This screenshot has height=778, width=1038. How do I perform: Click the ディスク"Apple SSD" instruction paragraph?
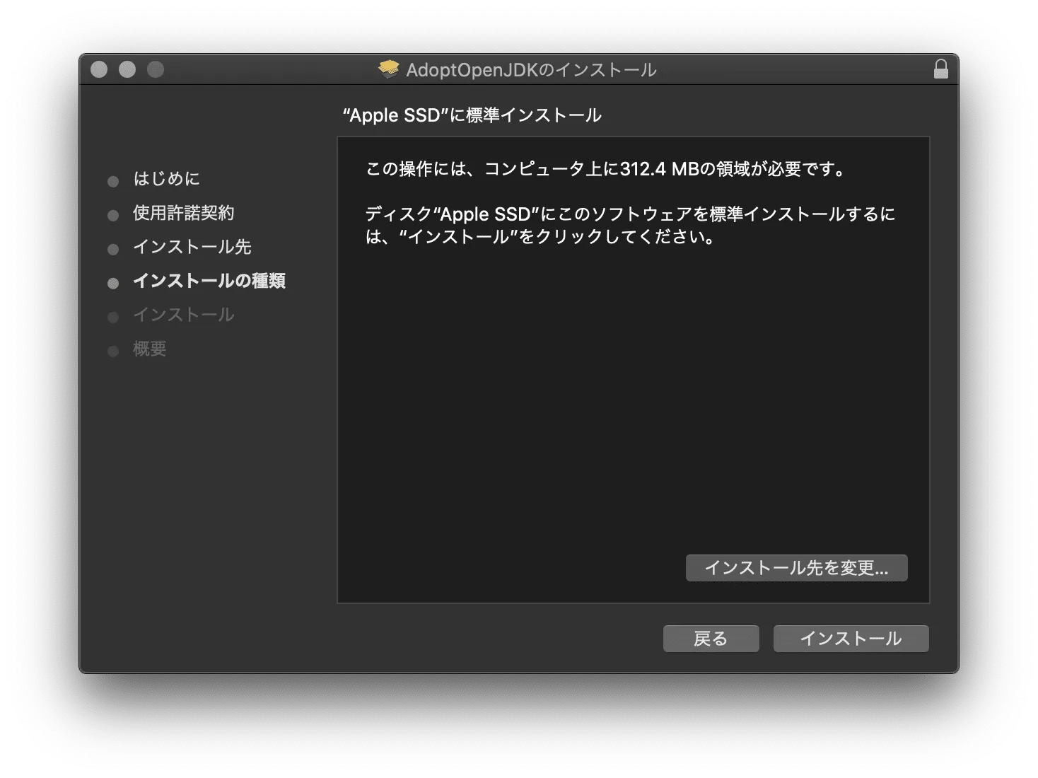click(x=630, y=225)
